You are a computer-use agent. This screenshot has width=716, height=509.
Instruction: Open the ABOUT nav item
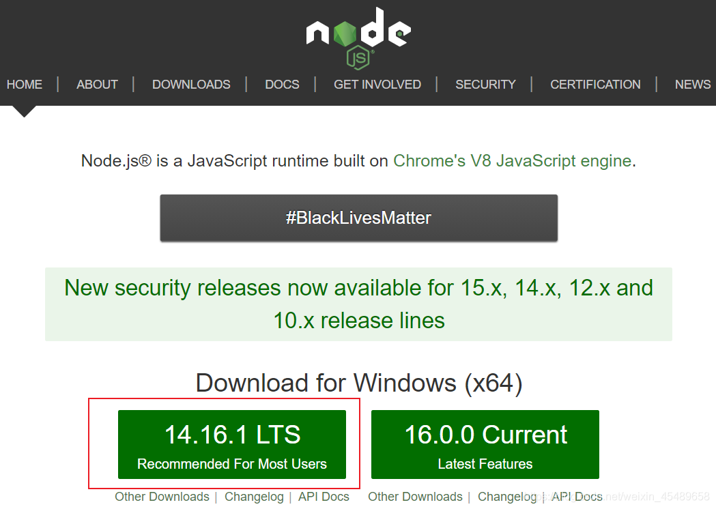click(x=97, y=85)
